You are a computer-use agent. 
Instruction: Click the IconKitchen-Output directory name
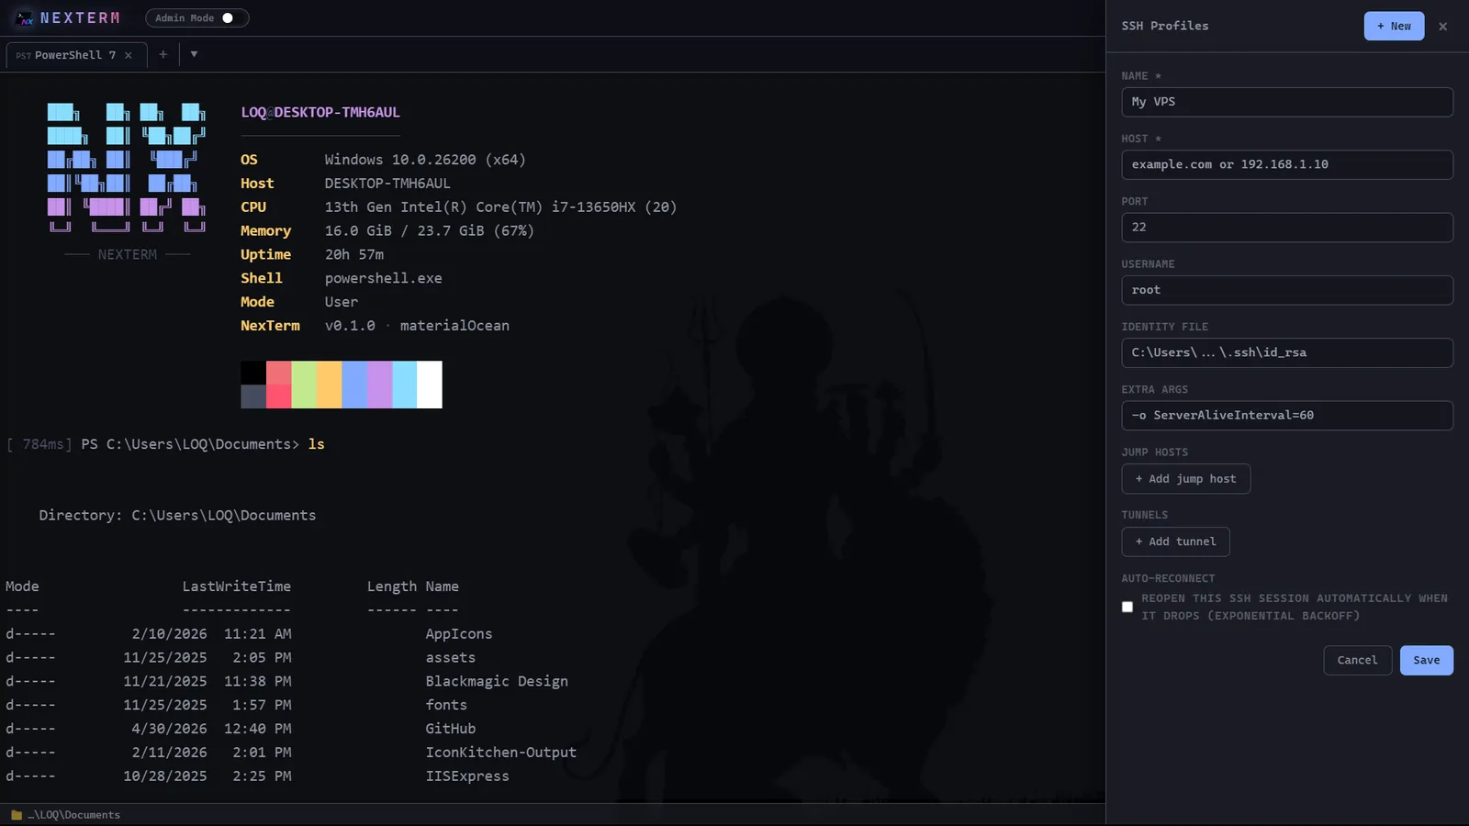point(500,753)
